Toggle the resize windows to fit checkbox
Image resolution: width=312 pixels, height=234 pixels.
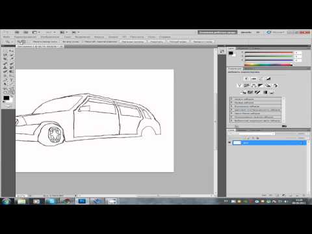32,42
